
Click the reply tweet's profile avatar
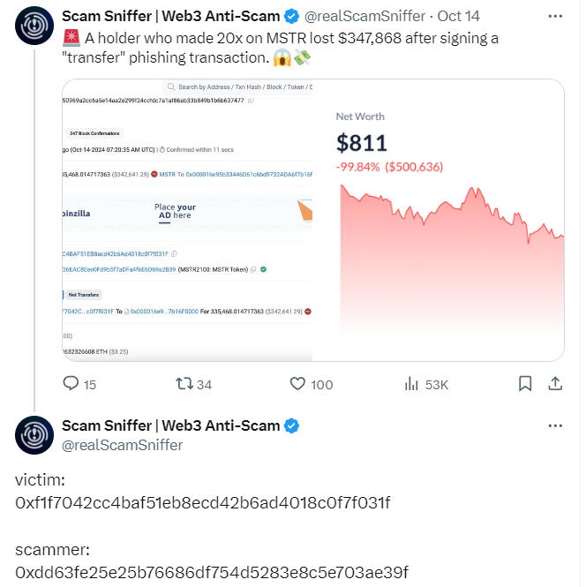point(34,435)
